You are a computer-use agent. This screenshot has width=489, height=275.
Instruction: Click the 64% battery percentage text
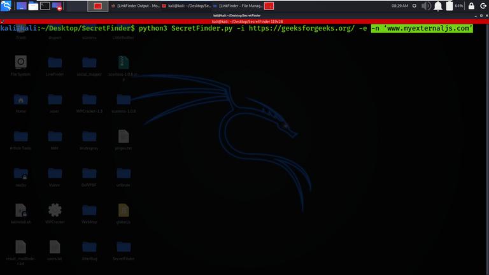pos(458,6)
